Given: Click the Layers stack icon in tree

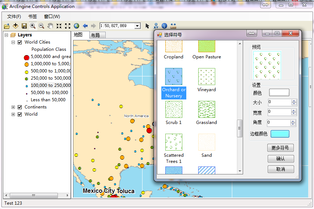Looking at the screenshot, I should [13, 35].
